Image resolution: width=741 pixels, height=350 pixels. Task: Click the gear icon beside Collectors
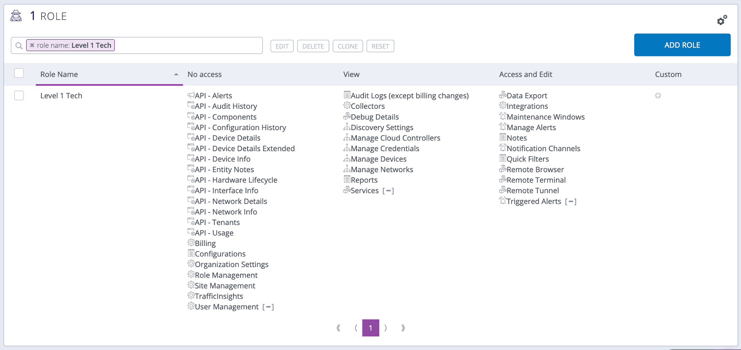(x=346, y=106)
